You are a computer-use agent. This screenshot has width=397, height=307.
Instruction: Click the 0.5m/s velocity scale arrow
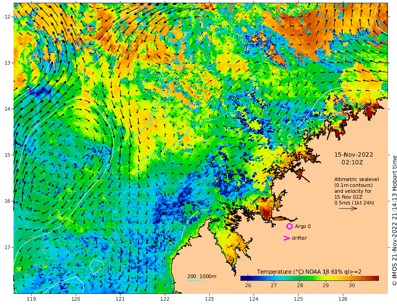pos(348,209)
